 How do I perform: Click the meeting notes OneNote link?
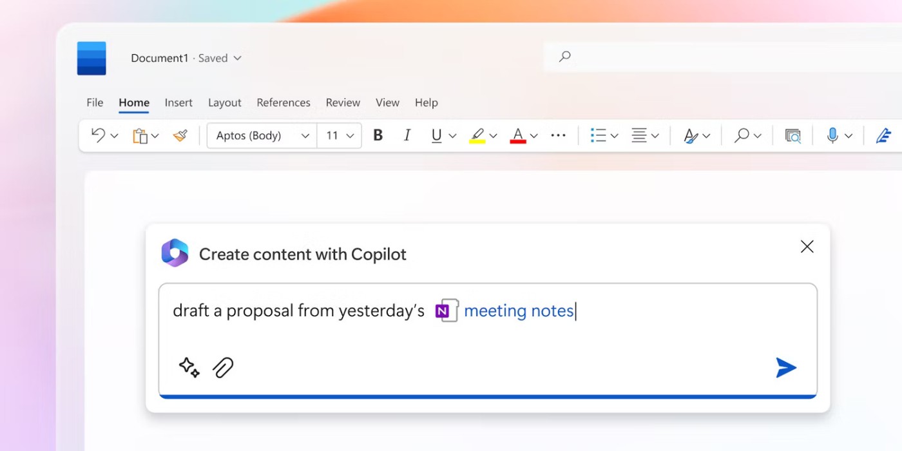(518, 311)
